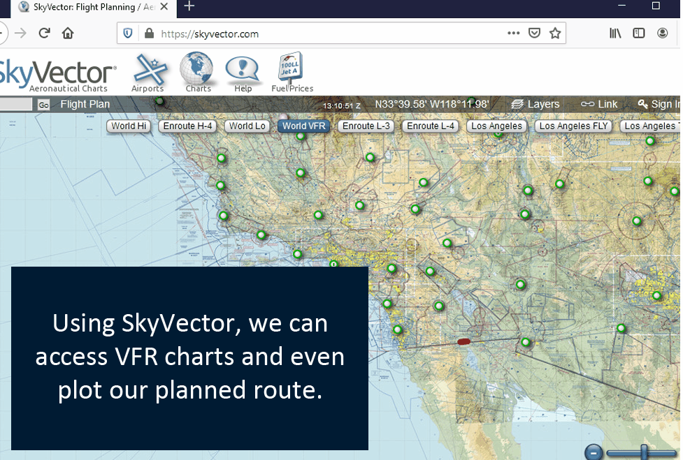Open the browser Library icon
Image resolution: width=683 pixels, height=460 pixels.
pos(615,33)
